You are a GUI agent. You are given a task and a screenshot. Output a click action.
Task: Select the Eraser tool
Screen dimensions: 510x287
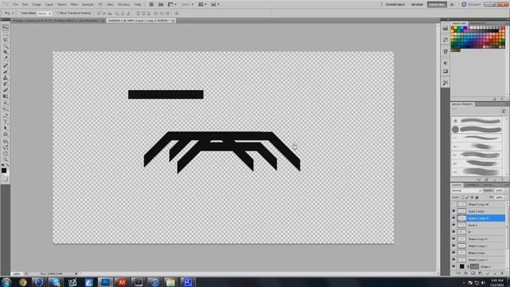point(6,90)
